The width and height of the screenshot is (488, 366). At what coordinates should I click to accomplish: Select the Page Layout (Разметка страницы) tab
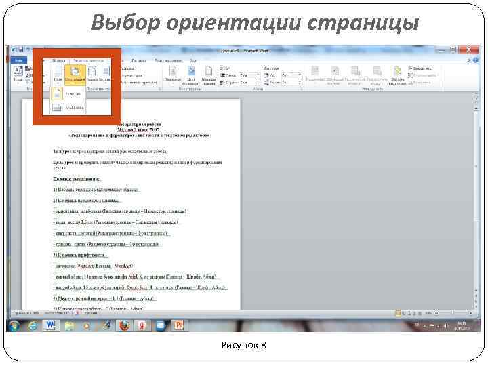tap(88, 60)
